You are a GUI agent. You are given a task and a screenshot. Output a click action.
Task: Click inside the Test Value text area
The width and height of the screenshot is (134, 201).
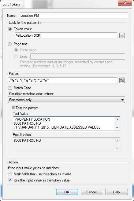point(64,124)
